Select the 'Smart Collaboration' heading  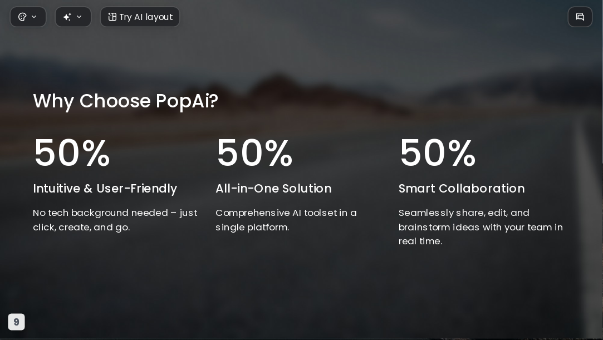(462, 189)
